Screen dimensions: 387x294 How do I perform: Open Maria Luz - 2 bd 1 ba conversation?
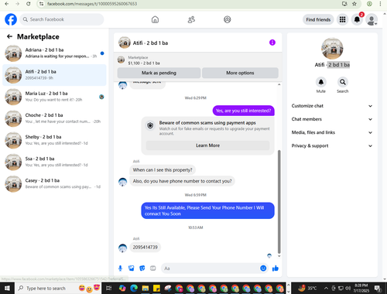(x=54, y=97)
